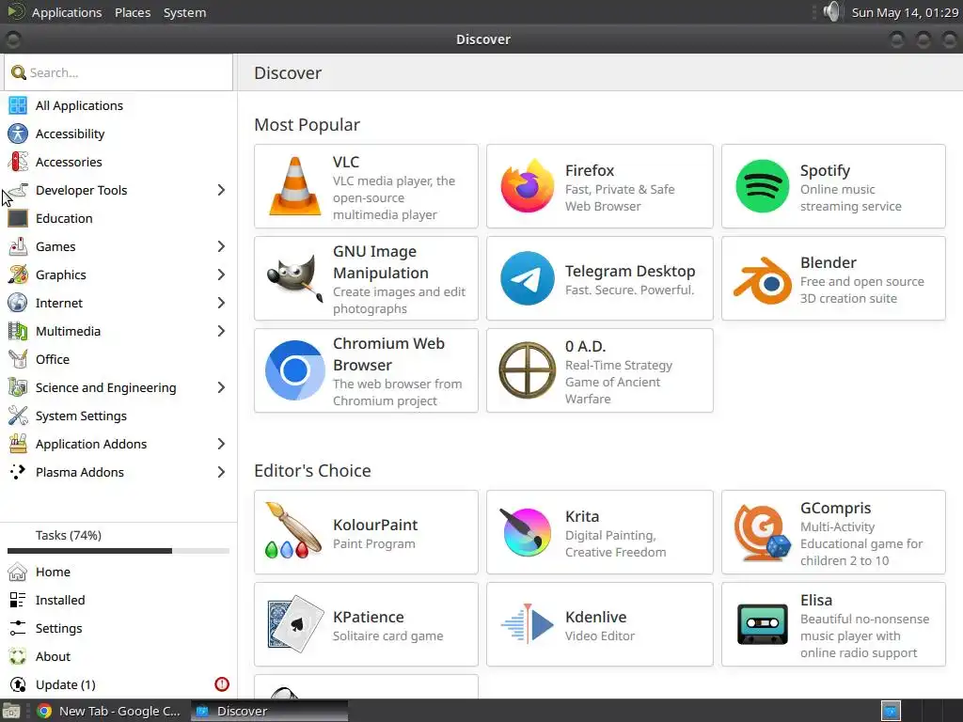
Task: Expand the Internet category arrow
Action: tap(221, 304)
